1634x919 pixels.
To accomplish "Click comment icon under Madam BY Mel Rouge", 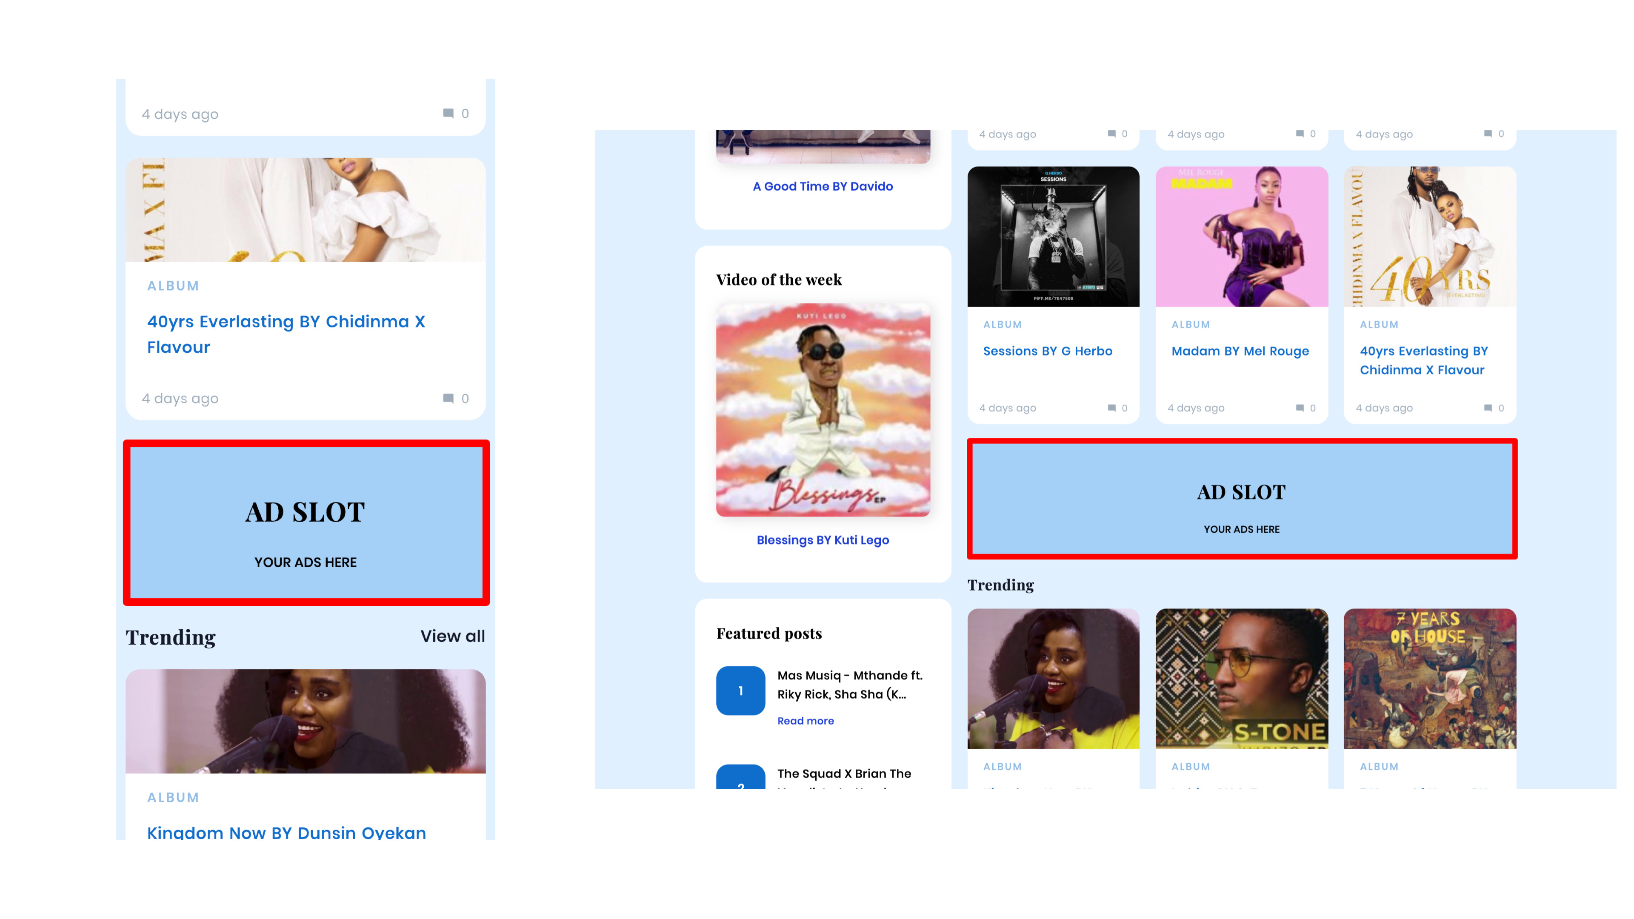I will pyautogui.click(x=1300, y=408).
